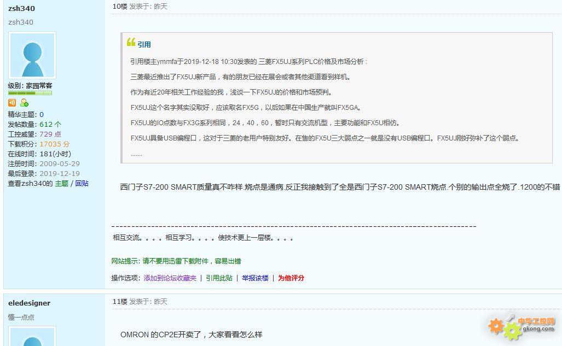Click the OMRON 的CP2E开卖了 post text
562x346 pixels.
[x=192, y=335]
